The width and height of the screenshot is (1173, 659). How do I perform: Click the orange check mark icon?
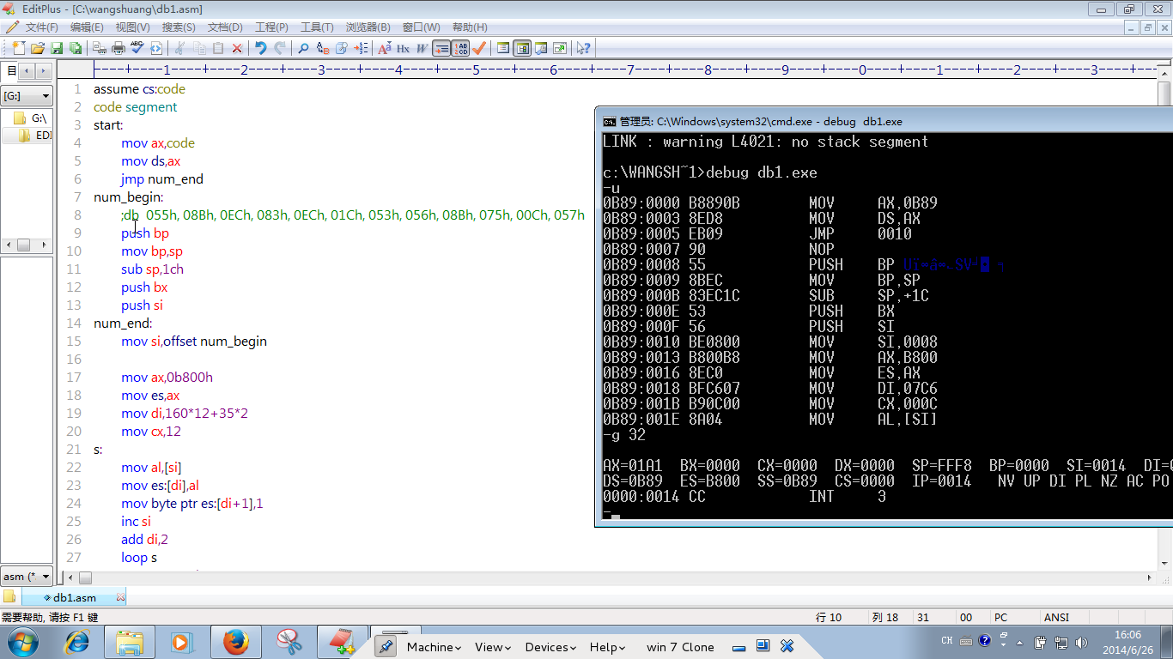click(x=479, y=48)
